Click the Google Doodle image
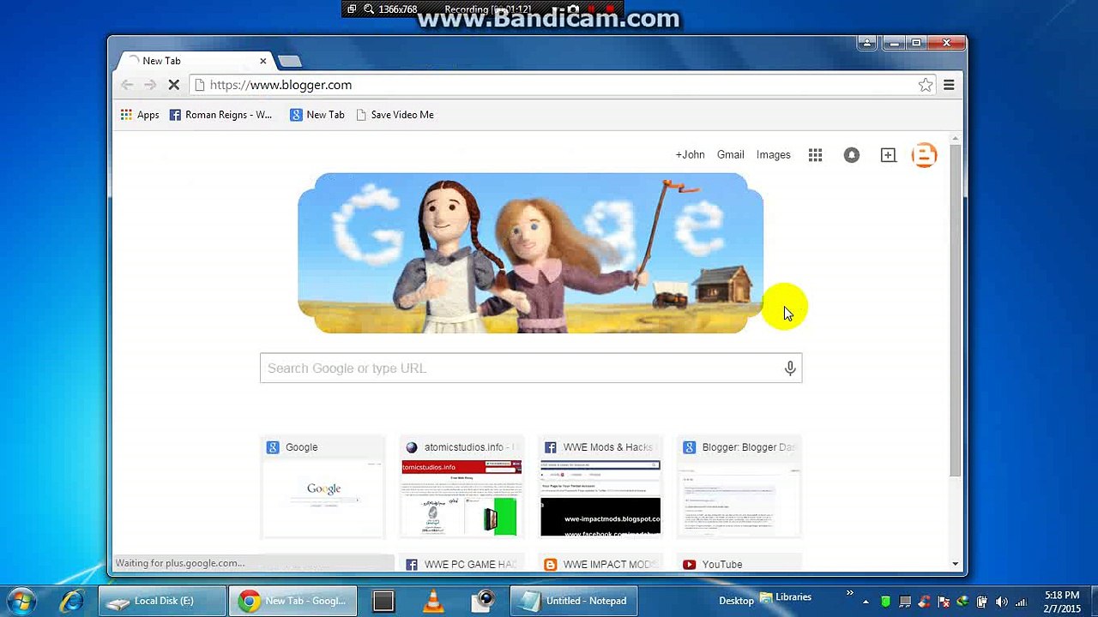Screen dimensions: 1098x617 530,253
